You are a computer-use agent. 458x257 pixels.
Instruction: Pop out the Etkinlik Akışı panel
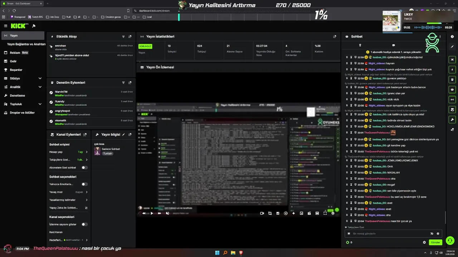(x=130, y=36)
